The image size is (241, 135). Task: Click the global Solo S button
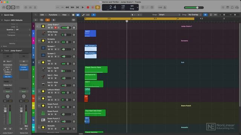[x=53, y=20]
